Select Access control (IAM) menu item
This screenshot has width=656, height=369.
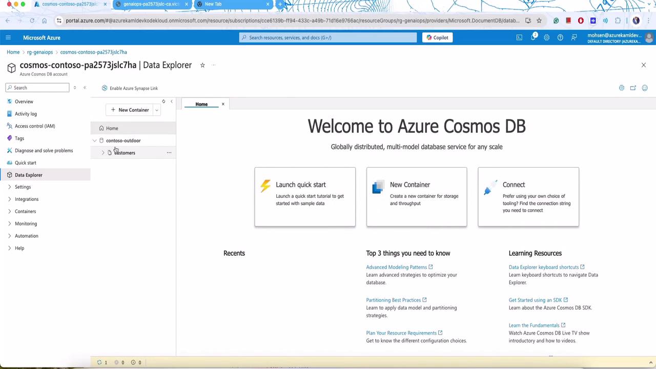click(35, 126)
